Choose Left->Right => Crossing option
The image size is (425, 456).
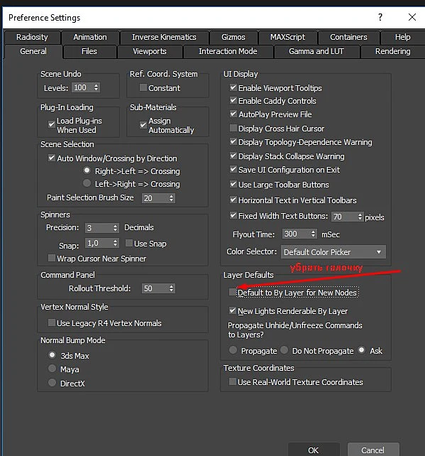87,183
